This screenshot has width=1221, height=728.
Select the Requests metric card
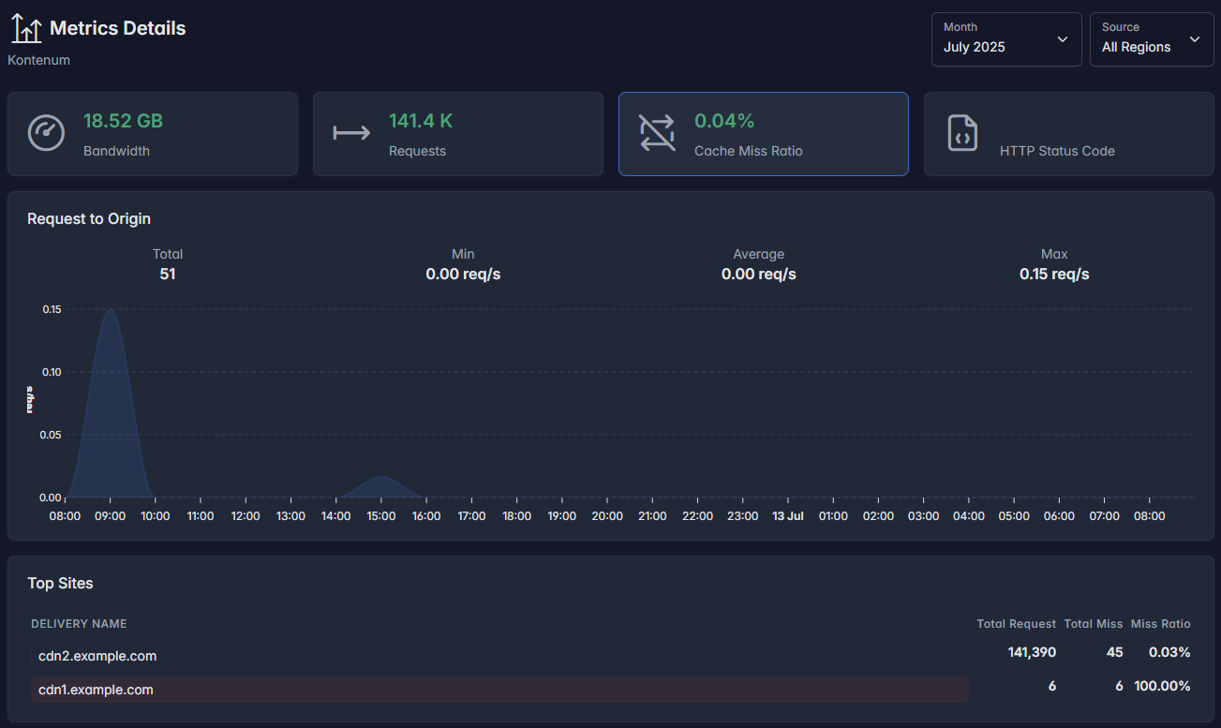click(458, 134)
